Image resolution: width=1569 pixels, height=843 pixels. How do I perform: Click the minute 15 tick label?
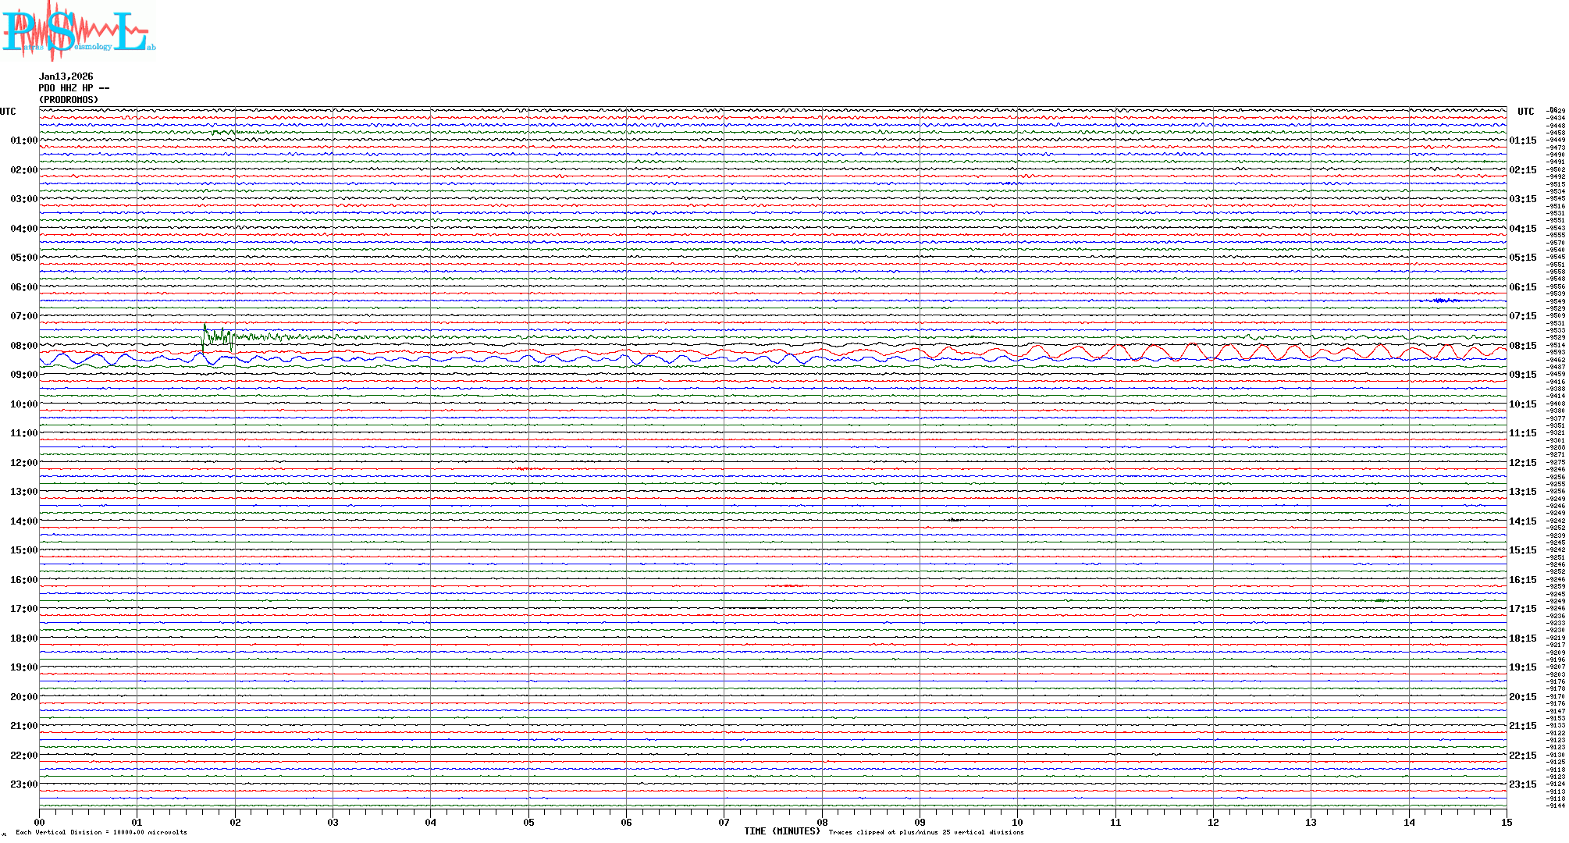(1506, 823)
